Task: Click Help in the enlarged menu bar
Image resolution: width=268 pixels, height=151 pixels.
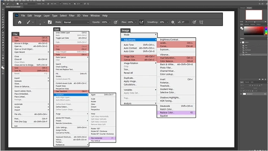Action: click(105, 16)
